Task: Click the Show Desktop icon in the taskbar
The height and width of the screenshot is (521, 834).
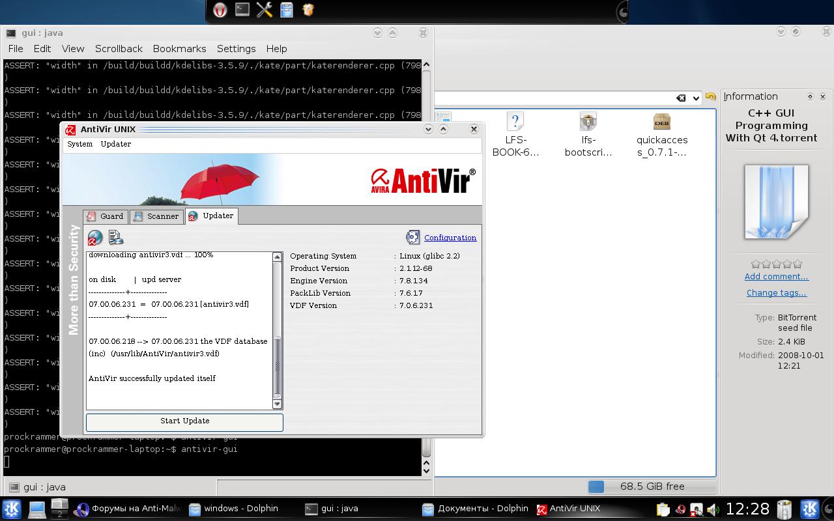Action: (36, 509)
